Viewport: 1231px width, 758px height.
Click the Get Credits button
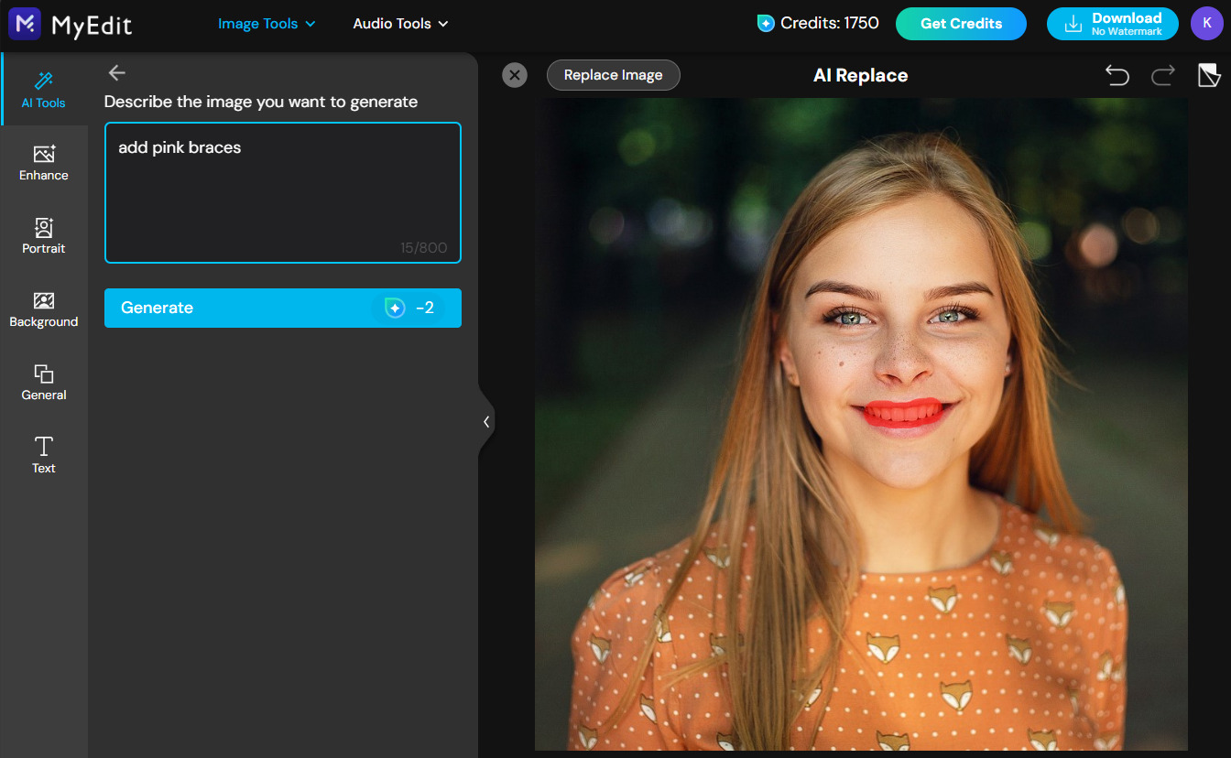[x=961, y=24]
